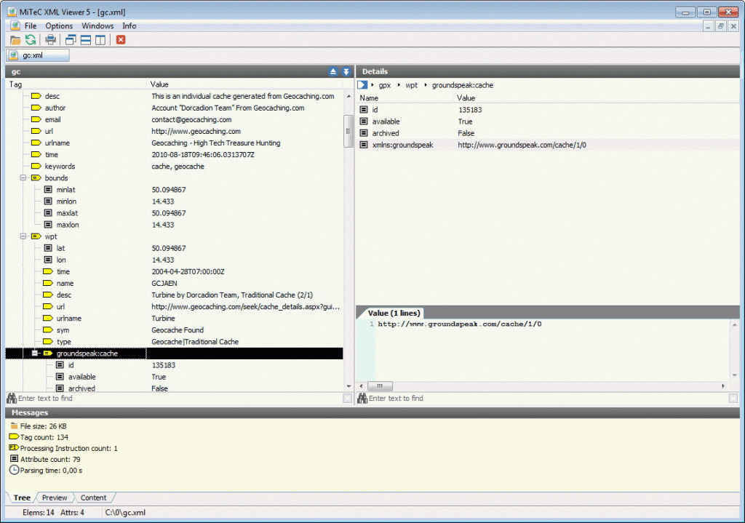Viewport: 745px width, 523px height.
Task: Print the XML document
Action: (x=50, y=40)
